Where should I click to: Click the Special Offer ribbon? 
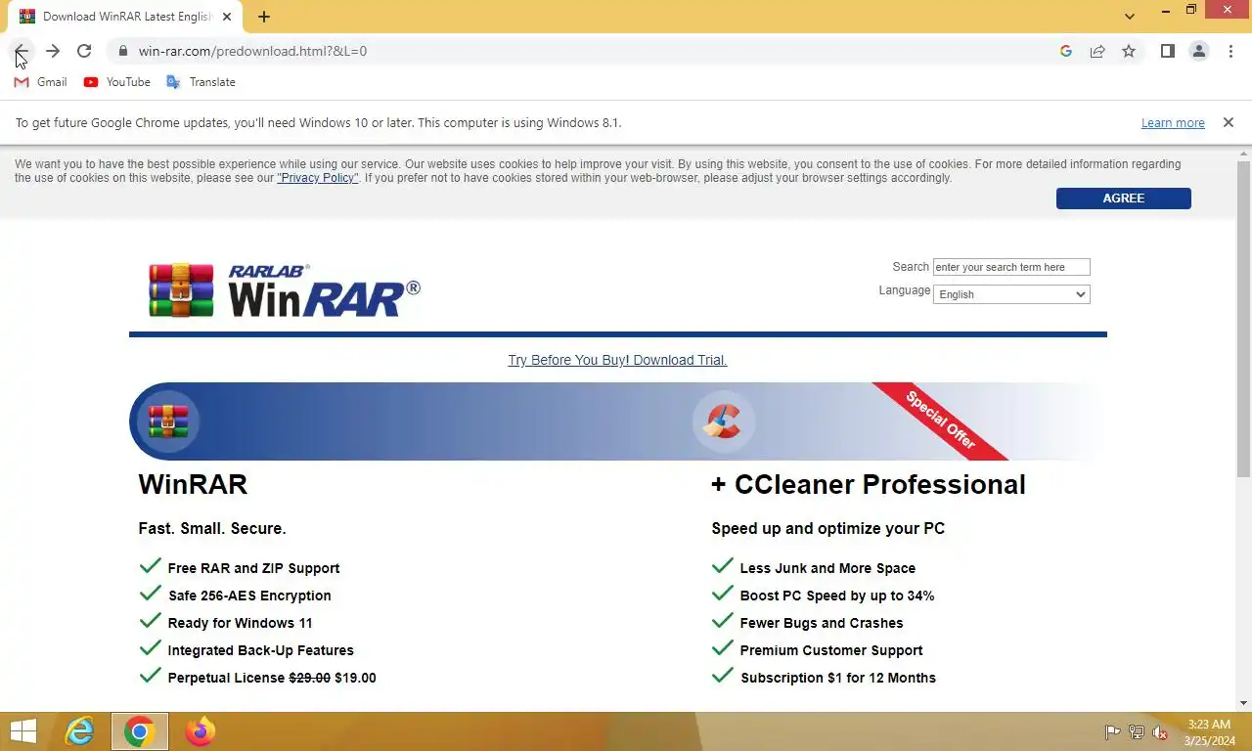940,420
